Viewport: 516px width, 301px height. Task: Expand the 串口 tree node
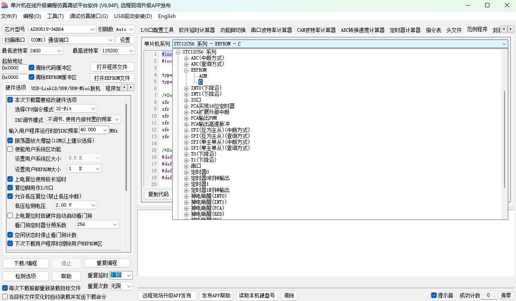(x=186, y=166)
